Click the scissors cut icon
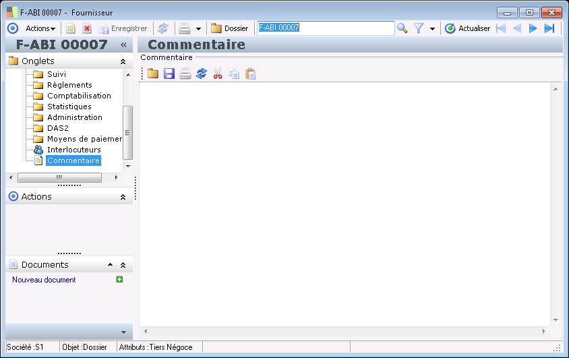 (218, 73)
